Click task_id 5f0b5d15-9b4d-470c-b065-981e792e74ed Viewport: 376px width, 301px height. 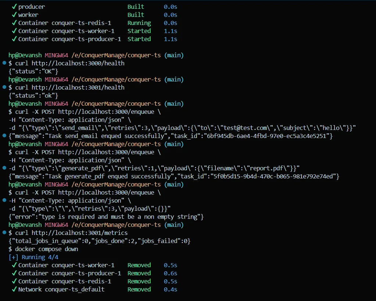[x=273, y=177]
